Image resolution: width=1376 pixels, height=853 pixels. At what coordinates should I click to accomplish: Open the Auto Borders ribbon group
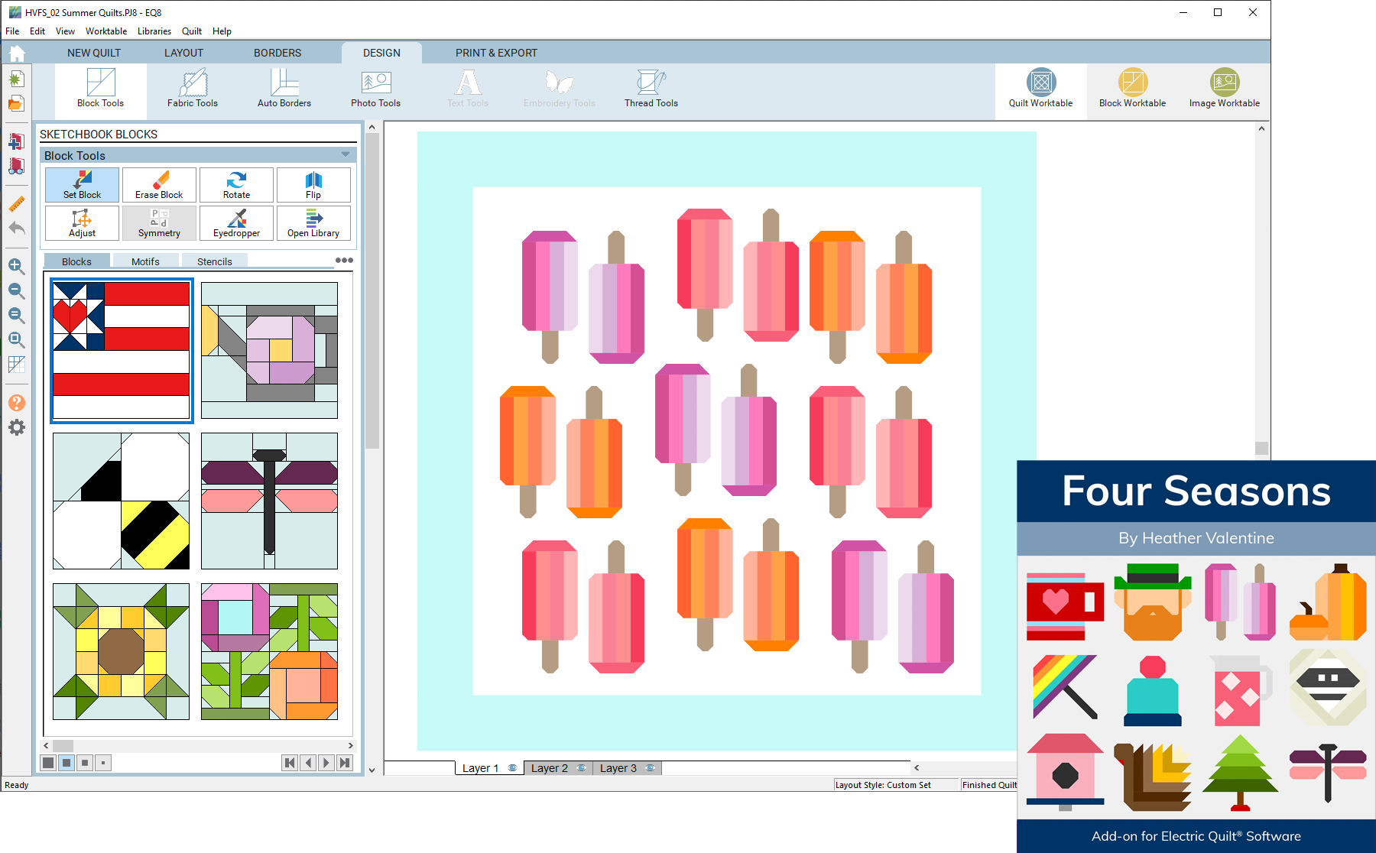284,89
